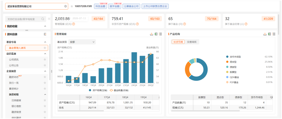Image resolution: width=282 pixels, height=119 pixels.
Task: Click the 41/209 ranking badge
Action: [268, 19]
